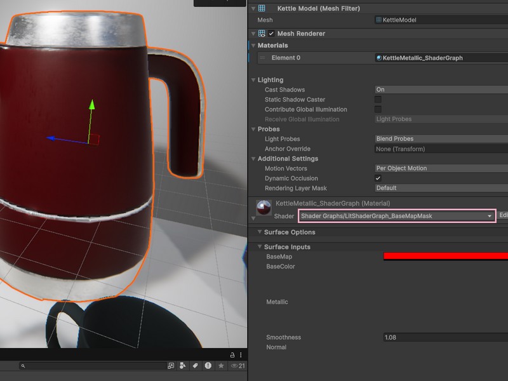
Task: Click the red BaseMap color swatch
Action: coord(444,256)
